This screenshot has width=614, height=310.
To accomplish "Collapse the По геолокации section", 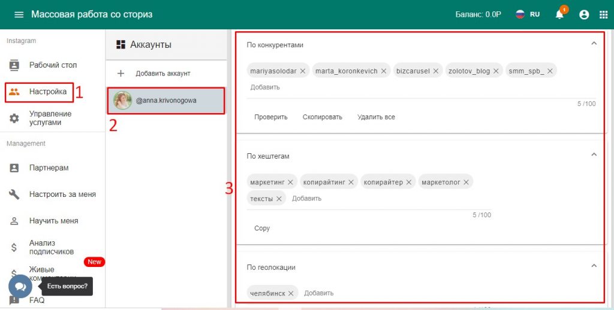I will [594, 266].
